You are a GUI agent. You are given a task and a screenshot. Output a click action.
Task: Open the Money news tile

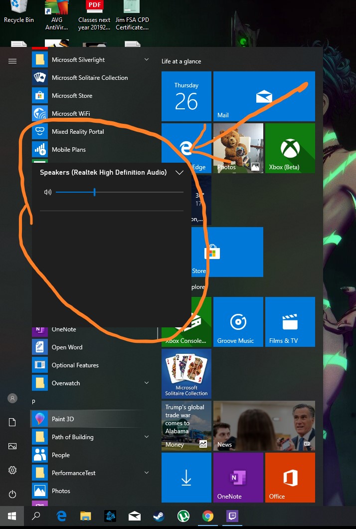[186, 426]
